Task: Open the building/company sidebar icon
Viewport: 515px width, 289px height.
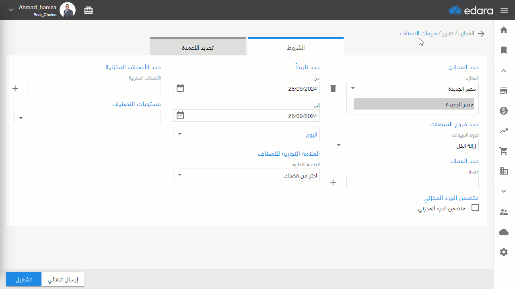Action: coord(504,171)
